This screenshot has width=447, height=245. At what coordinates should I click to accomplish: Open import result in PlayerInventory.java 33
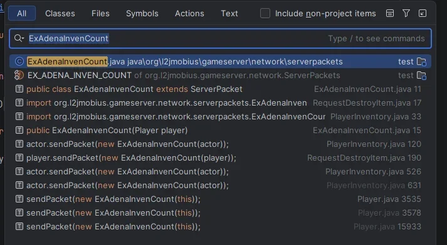(x=220, y=116)
